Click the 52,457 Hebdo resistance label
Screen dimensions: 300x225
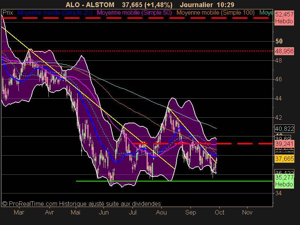[284, 18]
